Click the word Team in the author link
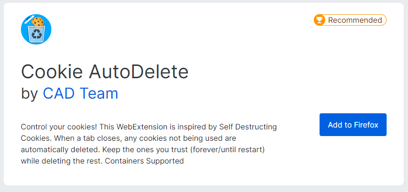408x192 pixels. click(x=99, y=93)
